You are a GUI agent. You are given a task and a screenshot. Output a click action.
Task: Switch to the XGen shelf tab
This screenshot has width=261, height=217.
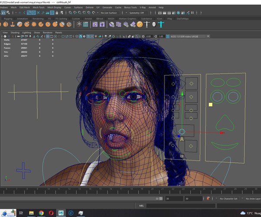pyautogui.click(x=159, y=19)
